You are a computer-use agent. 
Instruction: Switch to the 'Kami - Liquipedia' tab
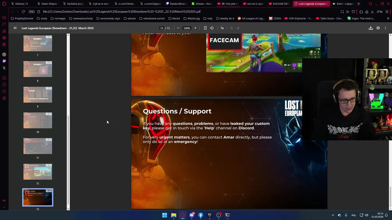point(343,4)
